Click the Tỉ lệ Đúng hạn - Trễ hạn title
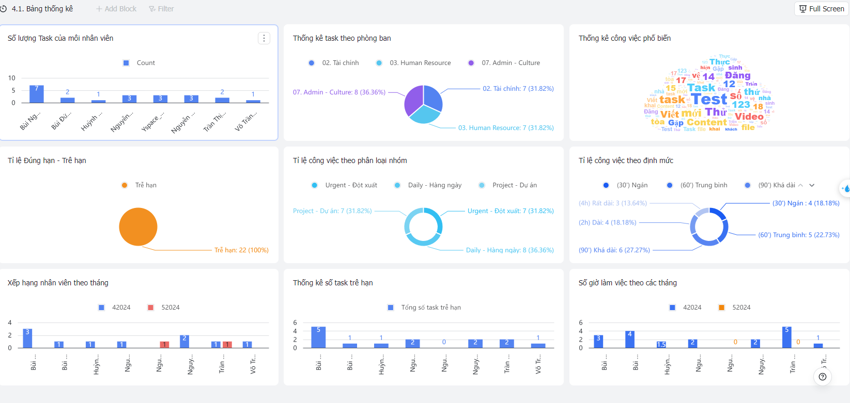 (47, 160)
